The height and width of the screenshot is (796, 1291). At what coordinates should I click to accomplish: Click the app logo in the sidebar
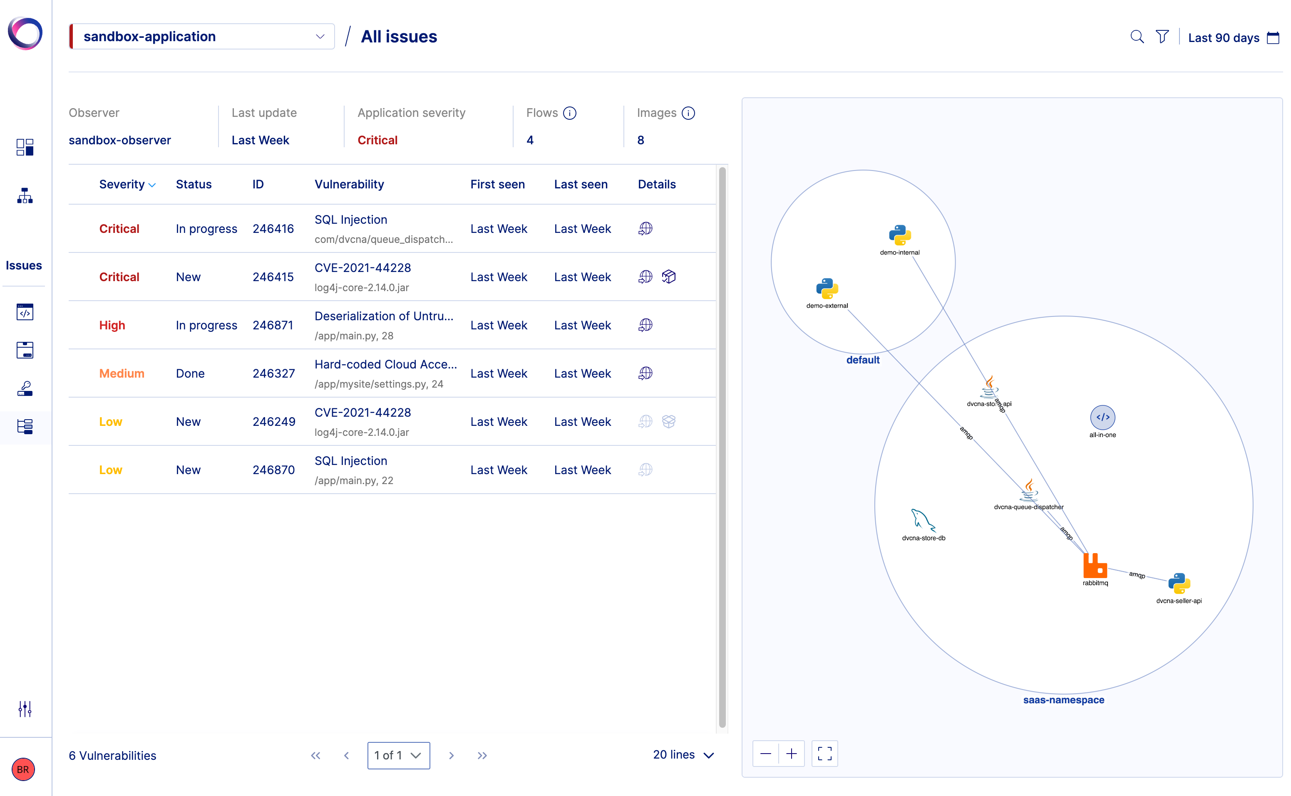(x=25, y=34)
